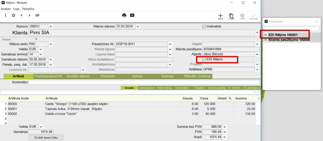Click the Mūsu kontaktpers. field

coord(144,59)
